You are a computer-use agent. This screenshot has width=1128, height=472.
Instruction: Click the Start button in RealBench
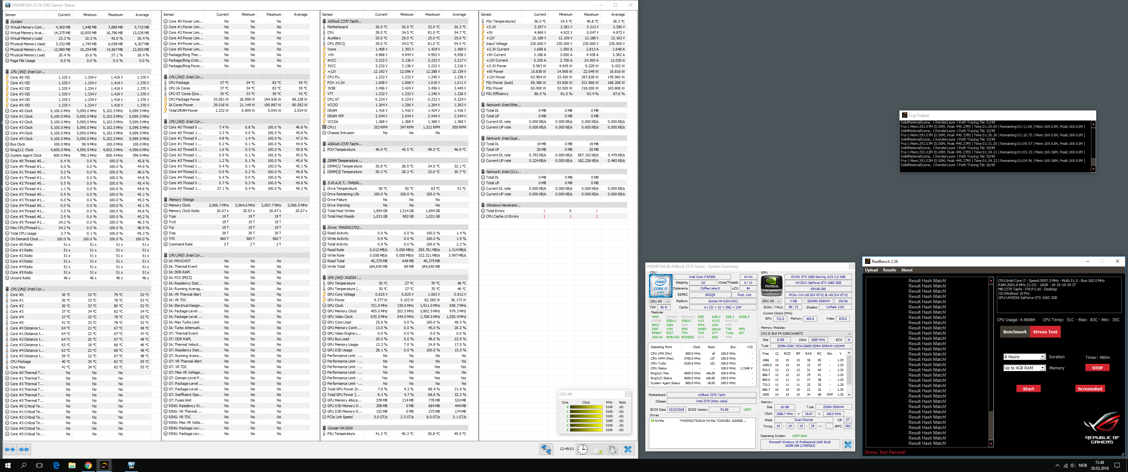[1028, 389]
